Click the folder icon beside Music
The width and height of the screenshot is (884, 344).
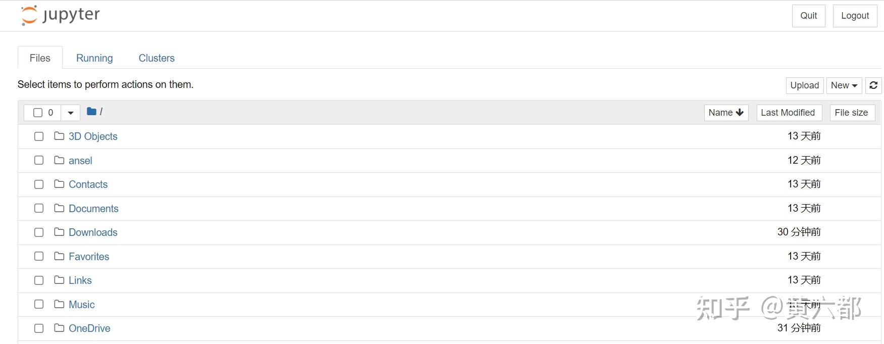click(x=59, y=304)
